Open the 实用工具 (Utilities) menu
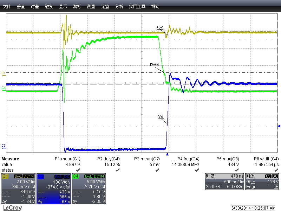 pos(137,7)
